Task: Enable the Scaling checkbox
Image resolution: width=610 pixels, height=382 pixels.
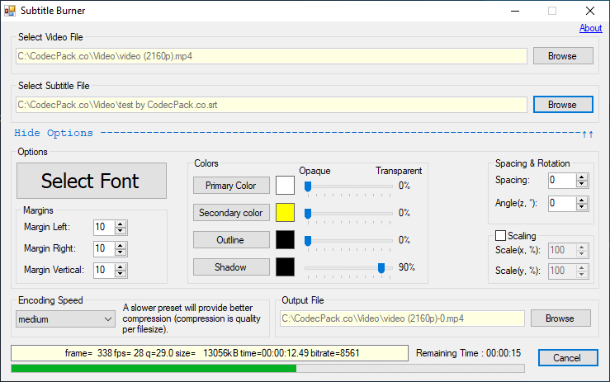Action: click(501, 236)
